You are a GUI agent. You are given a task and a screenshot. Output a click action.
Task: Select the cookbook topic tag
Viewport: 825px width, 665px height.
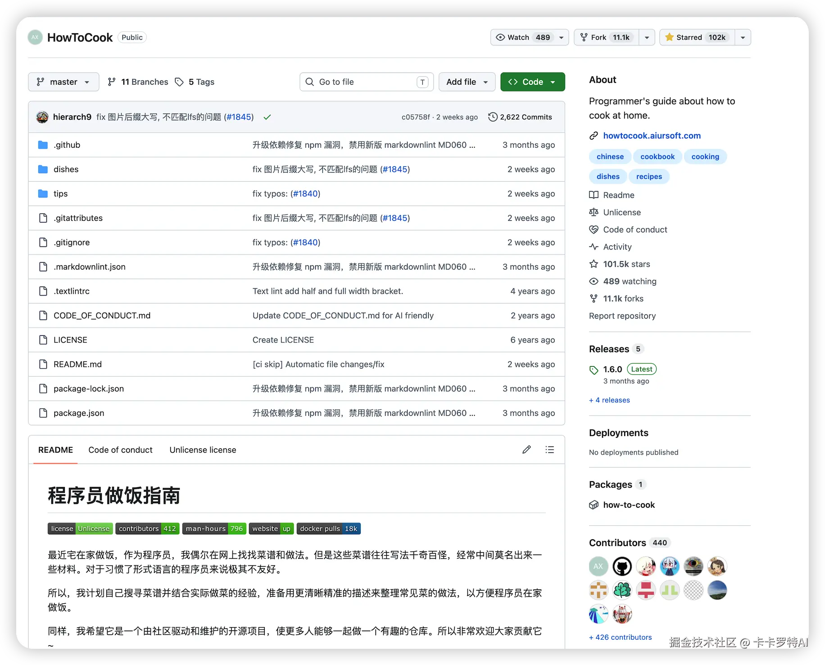(x=657, y=157)
